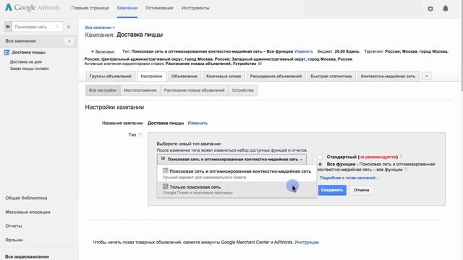This screenshot has height=260, width=463.
Task: Click the Доставка пиццы campaign icon in sidebar
Action: tap(7, 53)
